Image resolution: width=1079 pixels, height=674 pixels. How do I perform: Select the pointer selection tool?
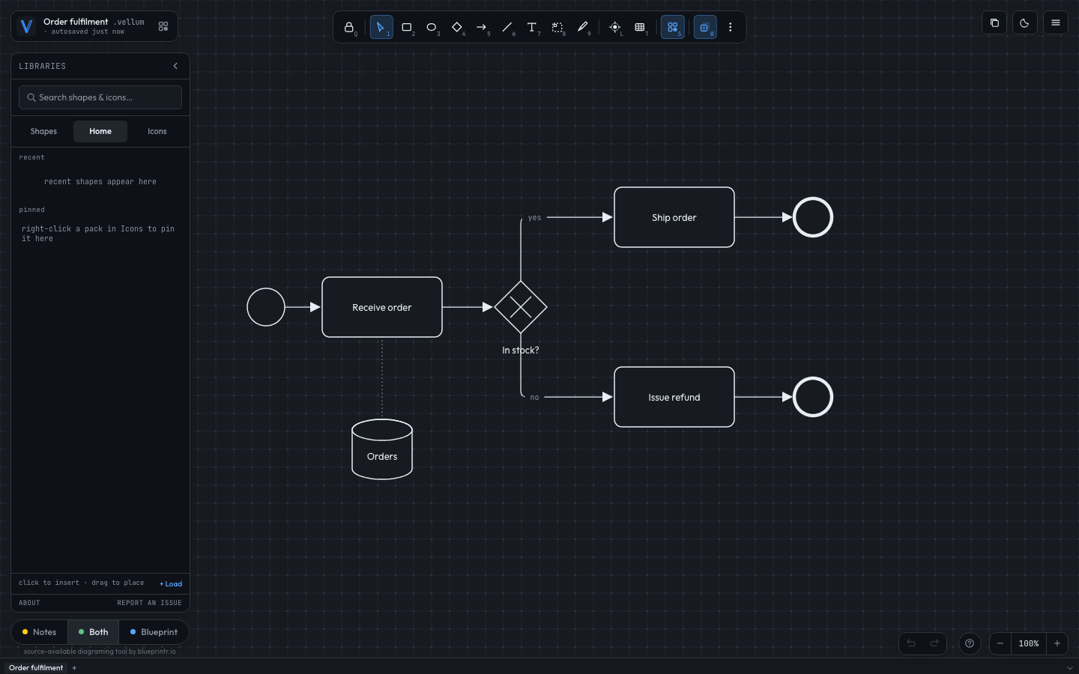coord(381,28)
